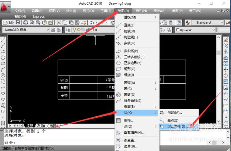The width and height of the screenshot is (231, 151).
Task: Expand the 圆弧(A) submenu
Action: click(137, 83)
